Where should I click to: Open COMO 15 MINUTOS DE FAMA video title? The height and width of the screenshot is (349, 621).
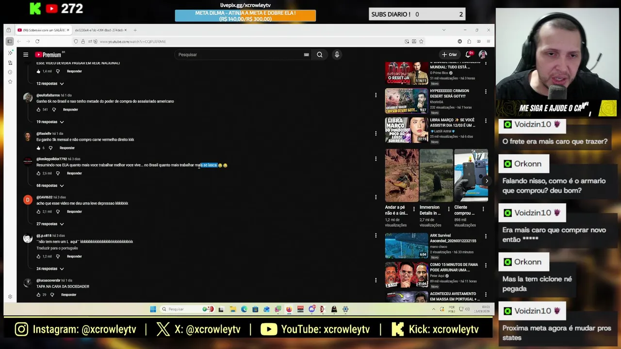pos(454,267)
